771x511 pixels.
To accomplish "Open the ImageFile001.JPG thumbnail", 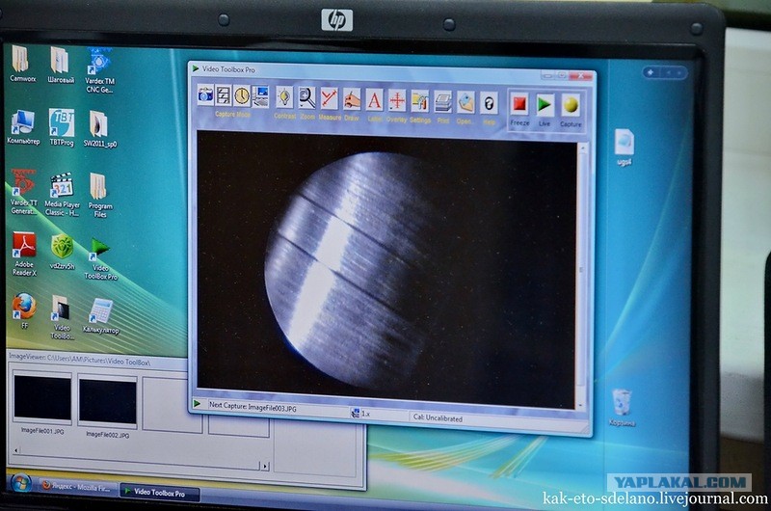I will pos(42,398).
